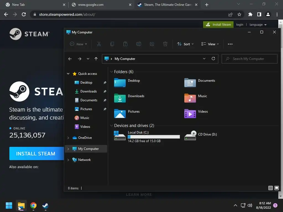Select Downloads in Quick access
The image size is (283, 212).
click(x=88, y=91)
